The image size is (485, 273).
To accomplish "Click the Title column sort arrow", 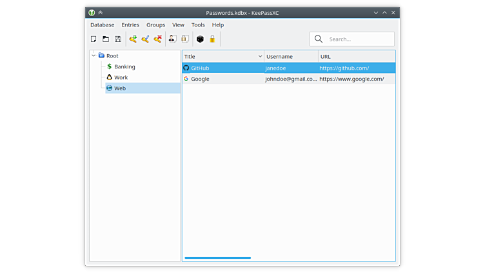I will coord(260,57).
